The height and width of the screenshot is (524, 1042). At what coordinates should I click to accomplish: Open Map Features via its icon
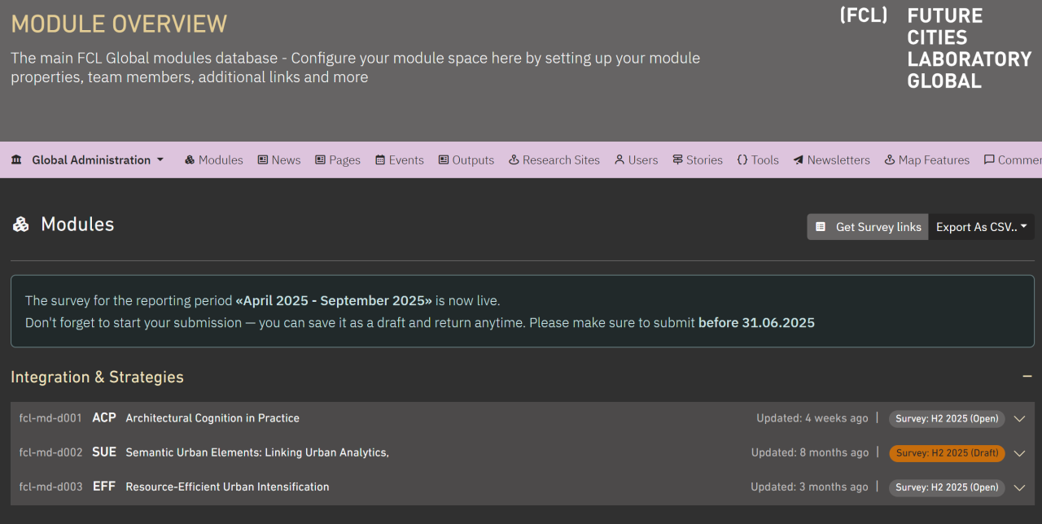[887, 159]
